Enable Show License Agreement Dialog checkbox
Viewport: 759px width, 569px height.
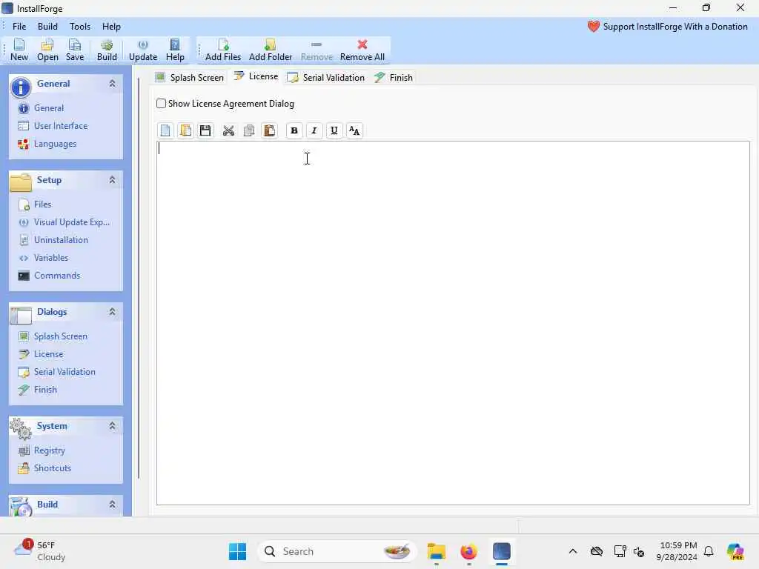tap(161, 104)
